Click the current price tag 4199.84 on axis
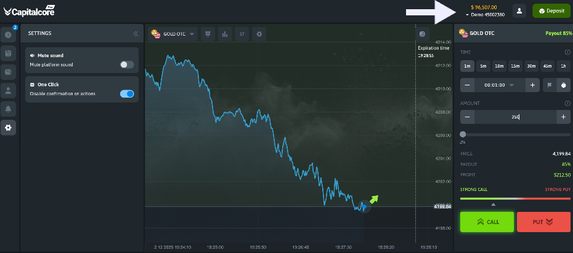The width and height of the screenshot is (573, 253). (x=443, y=207)
